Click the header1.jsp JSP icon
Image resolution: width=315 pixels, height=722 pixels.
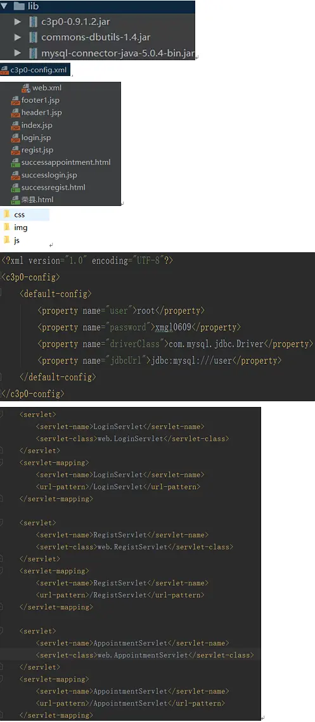click(x=15, y=113)
